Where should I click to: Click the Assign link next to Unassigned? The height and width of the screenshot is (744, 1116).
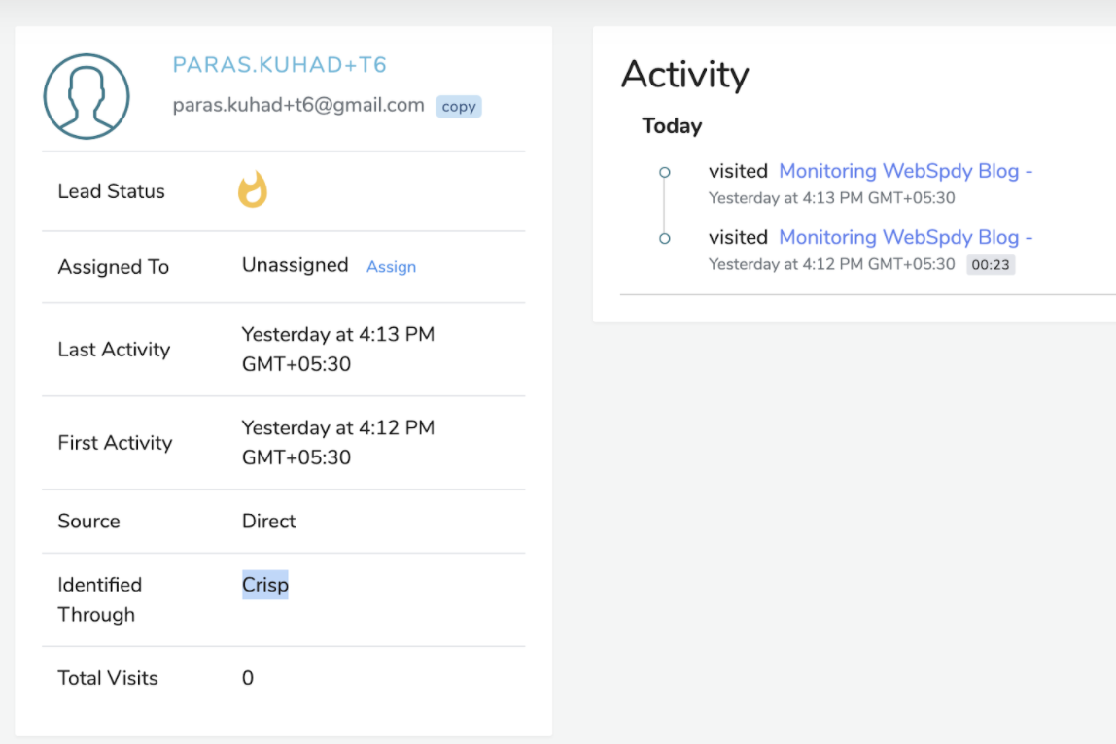tap(391, 267)
